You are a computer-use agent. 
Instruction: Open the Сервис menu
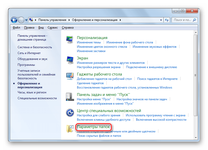point(52,28)
